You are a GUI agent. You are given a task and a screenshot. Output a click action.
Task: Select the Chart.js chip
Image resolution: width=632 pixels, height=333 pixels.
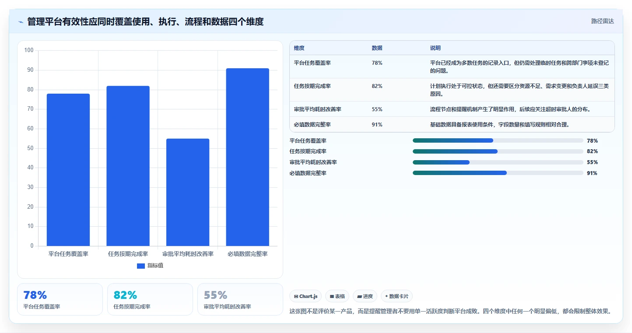point(305,296)
